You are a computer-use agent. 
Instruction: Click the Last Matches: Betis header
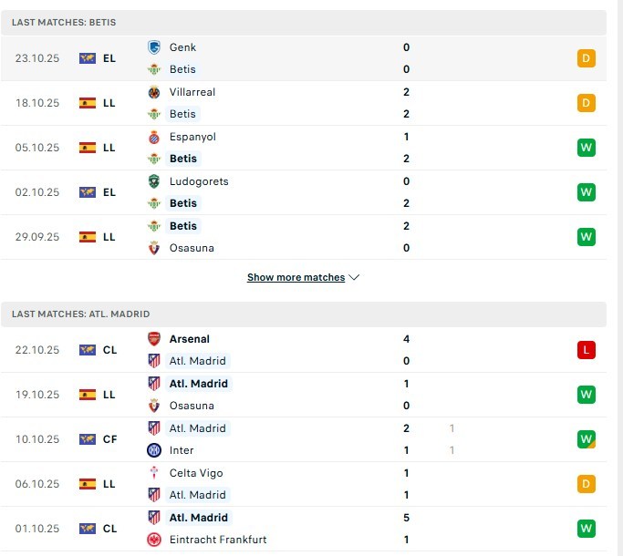pos(64,22)
